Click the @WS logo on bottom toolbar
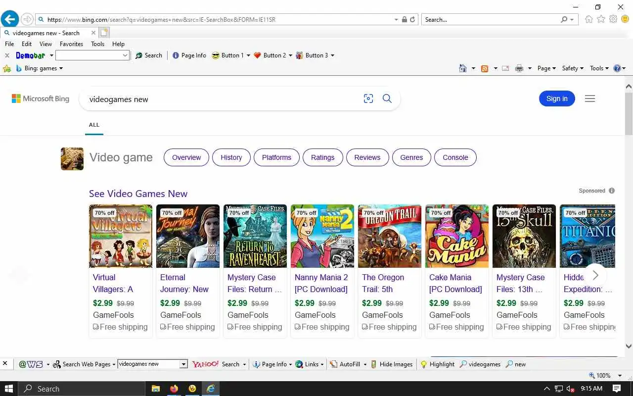Screen dimensions: 633x396 [x=31, y=364]
